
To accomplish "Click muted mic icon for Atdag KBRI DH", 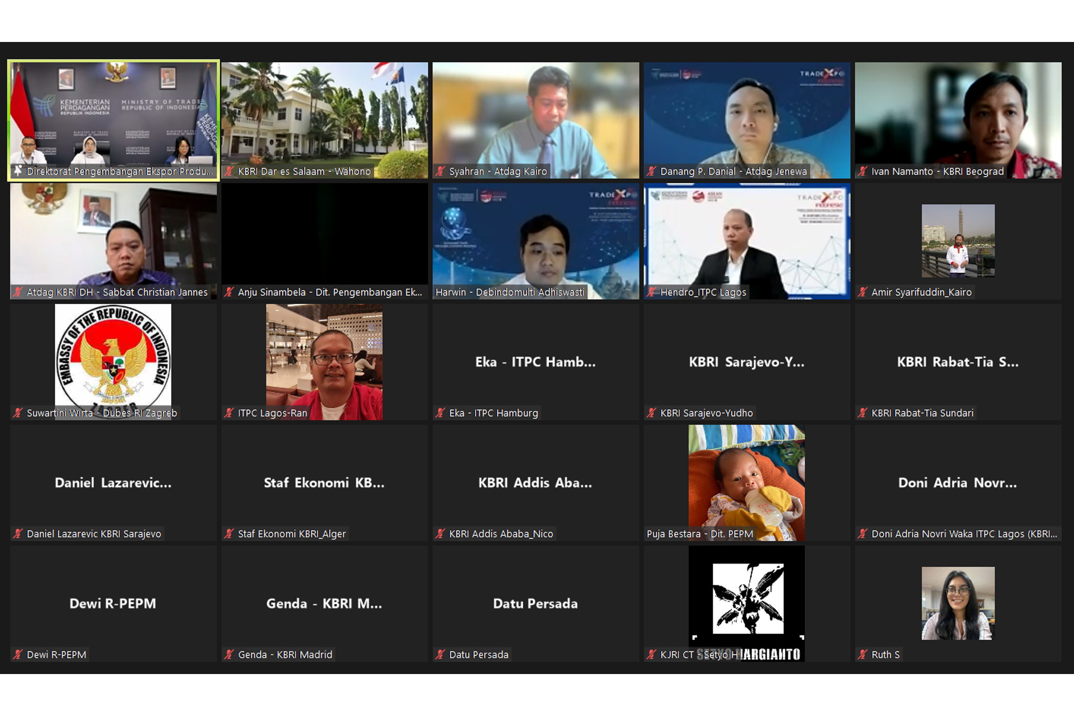I will 18,292.
